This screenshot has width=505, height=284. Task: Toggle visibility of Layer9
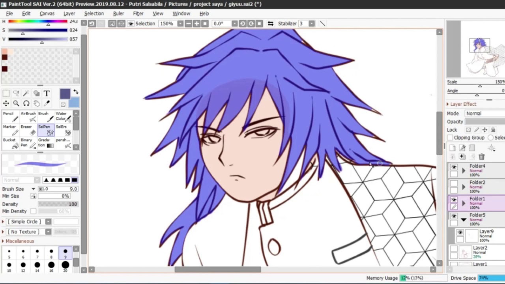coord(460,233)
